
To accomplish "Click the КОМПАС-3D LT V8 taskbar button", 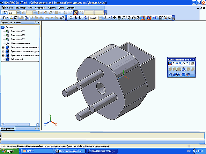I will pyautogui.click(x=102, y=151).
